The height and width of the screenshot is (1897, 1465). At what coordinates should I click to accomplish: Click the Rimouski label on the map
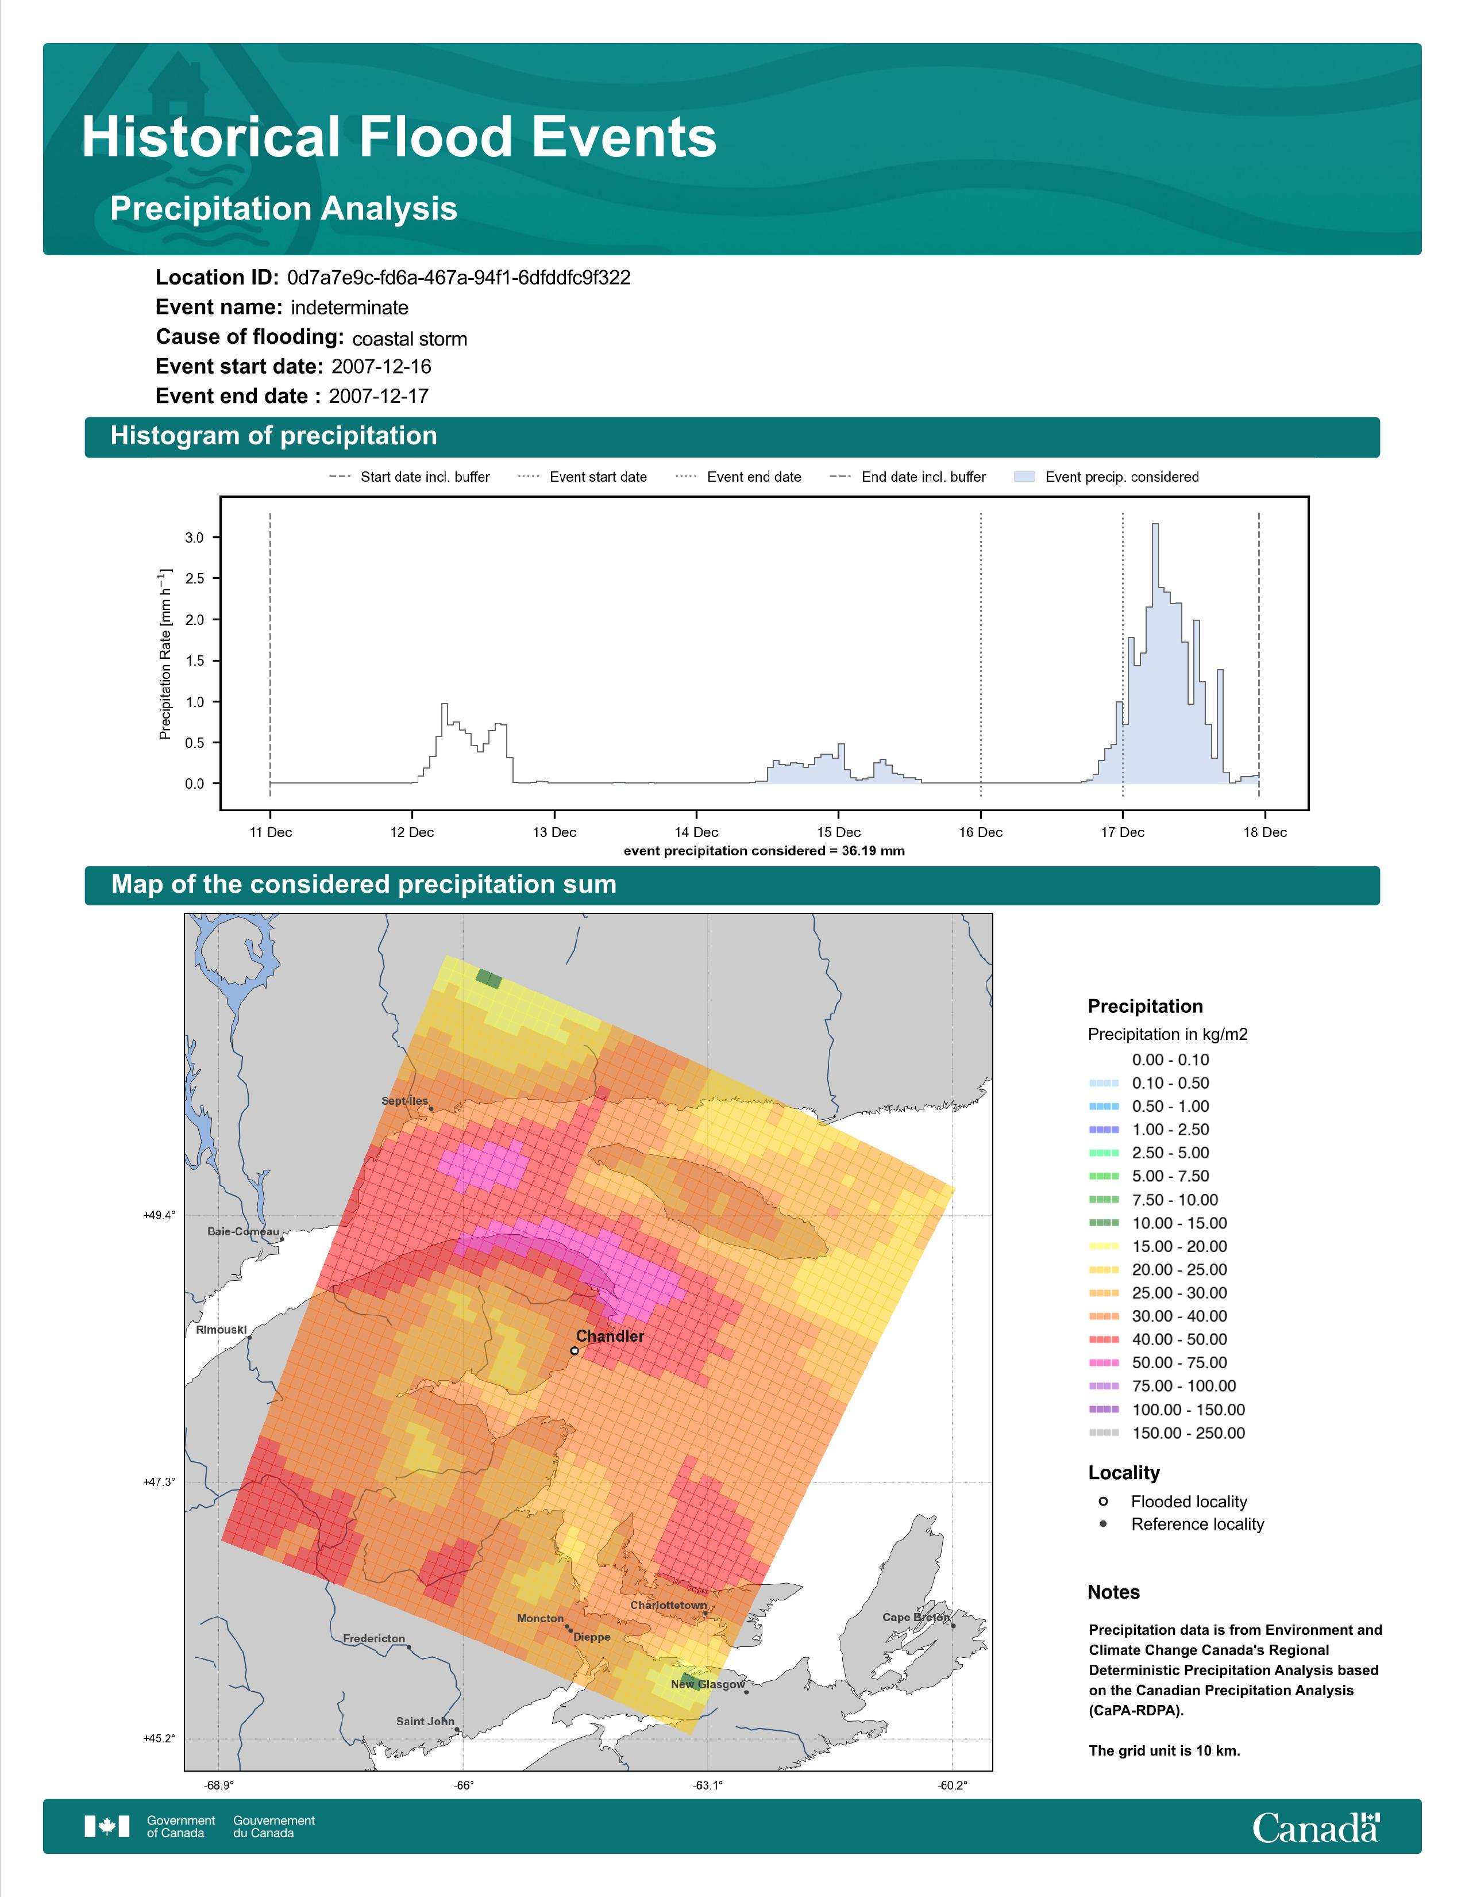point(221,1330)
